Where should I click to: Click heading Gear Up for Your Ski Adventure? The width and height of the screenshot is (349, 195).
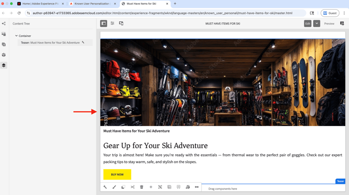(155, 145)
